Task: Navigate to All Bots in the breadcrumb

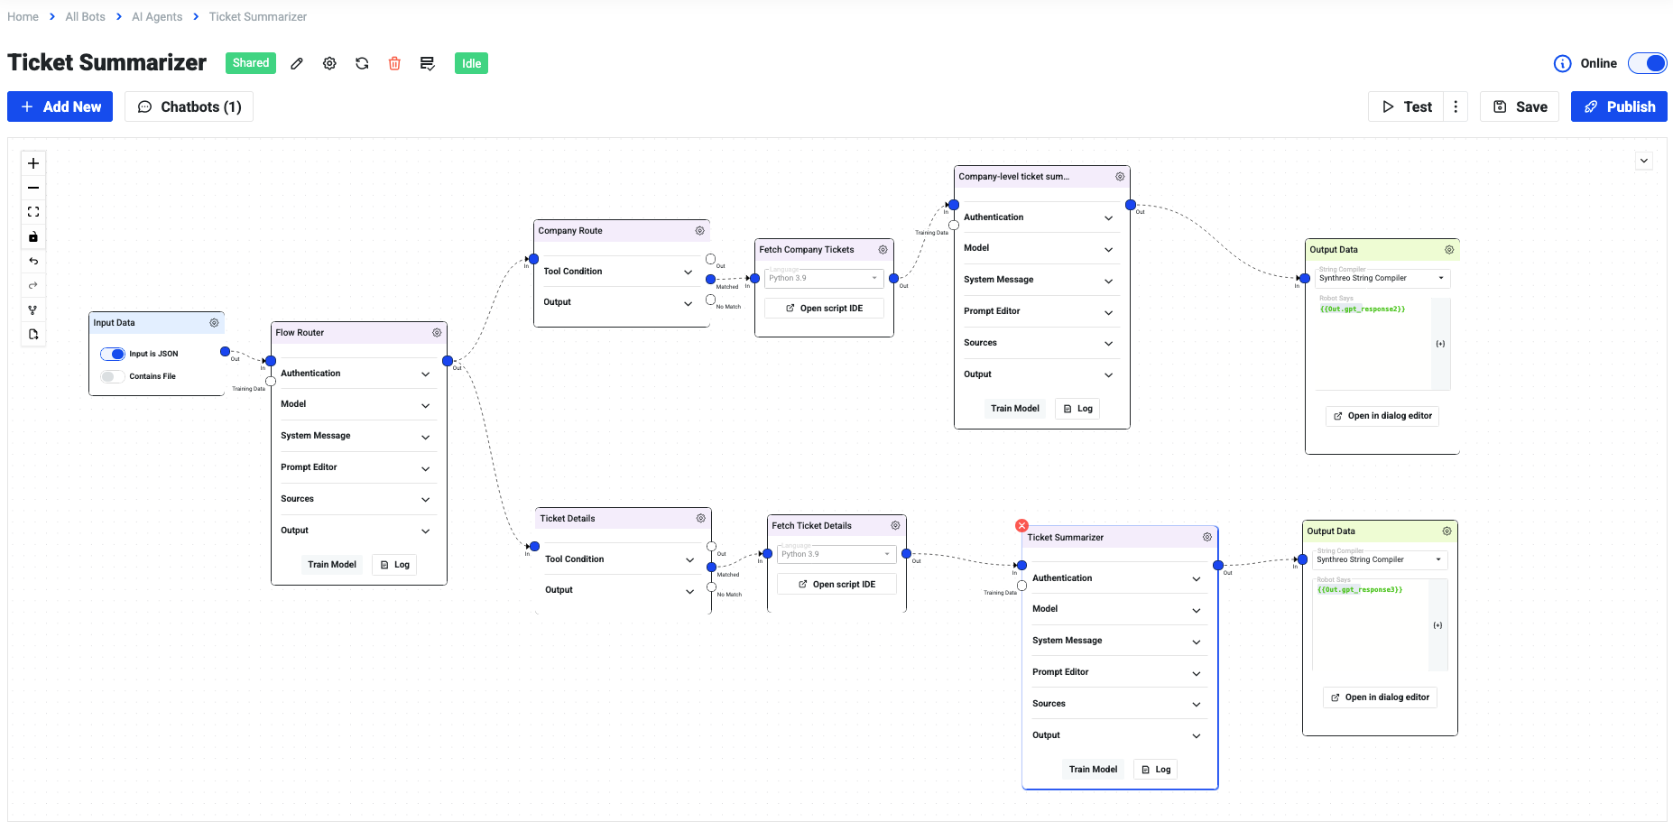Action: tap(85, 16)
